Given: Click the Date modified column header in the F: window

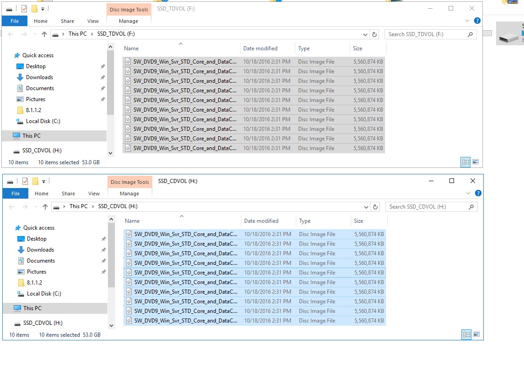Looking at the screenshot, I should coord(260,48).
